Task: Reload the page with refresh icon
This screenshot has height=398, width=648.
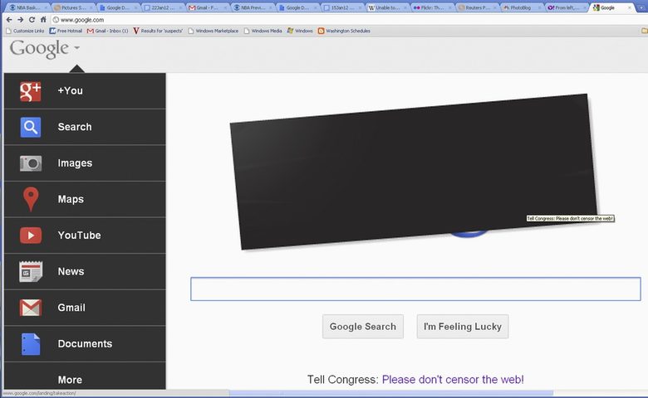Action: click(x=32, y=20)
